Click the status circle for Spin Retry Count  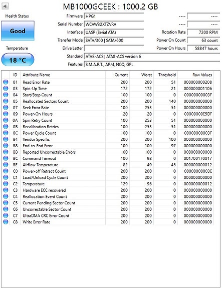6,120
